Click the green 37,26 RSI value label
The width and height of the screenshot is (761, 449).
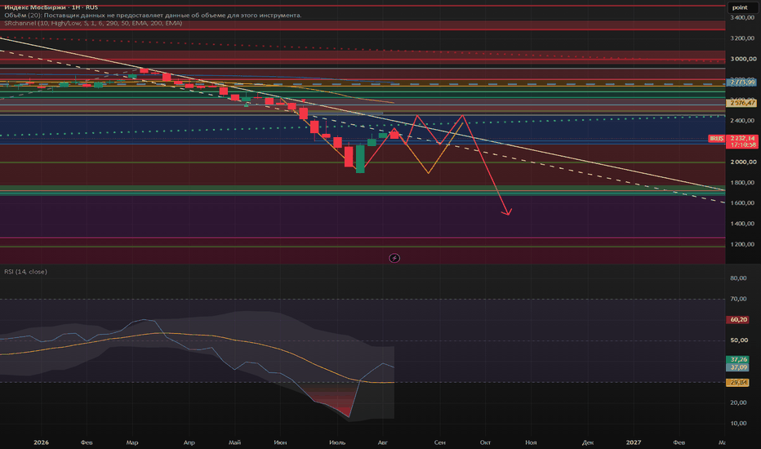(x=737, y=360)
